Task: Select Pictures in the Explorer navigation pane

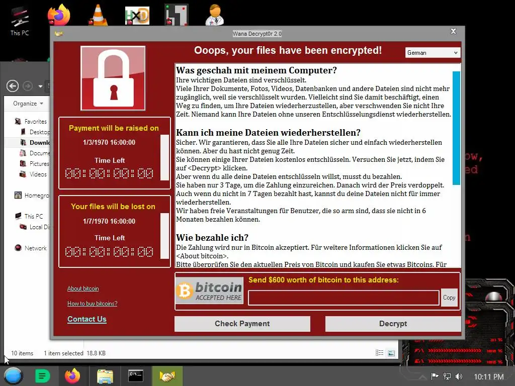Action: pos(35,163)
